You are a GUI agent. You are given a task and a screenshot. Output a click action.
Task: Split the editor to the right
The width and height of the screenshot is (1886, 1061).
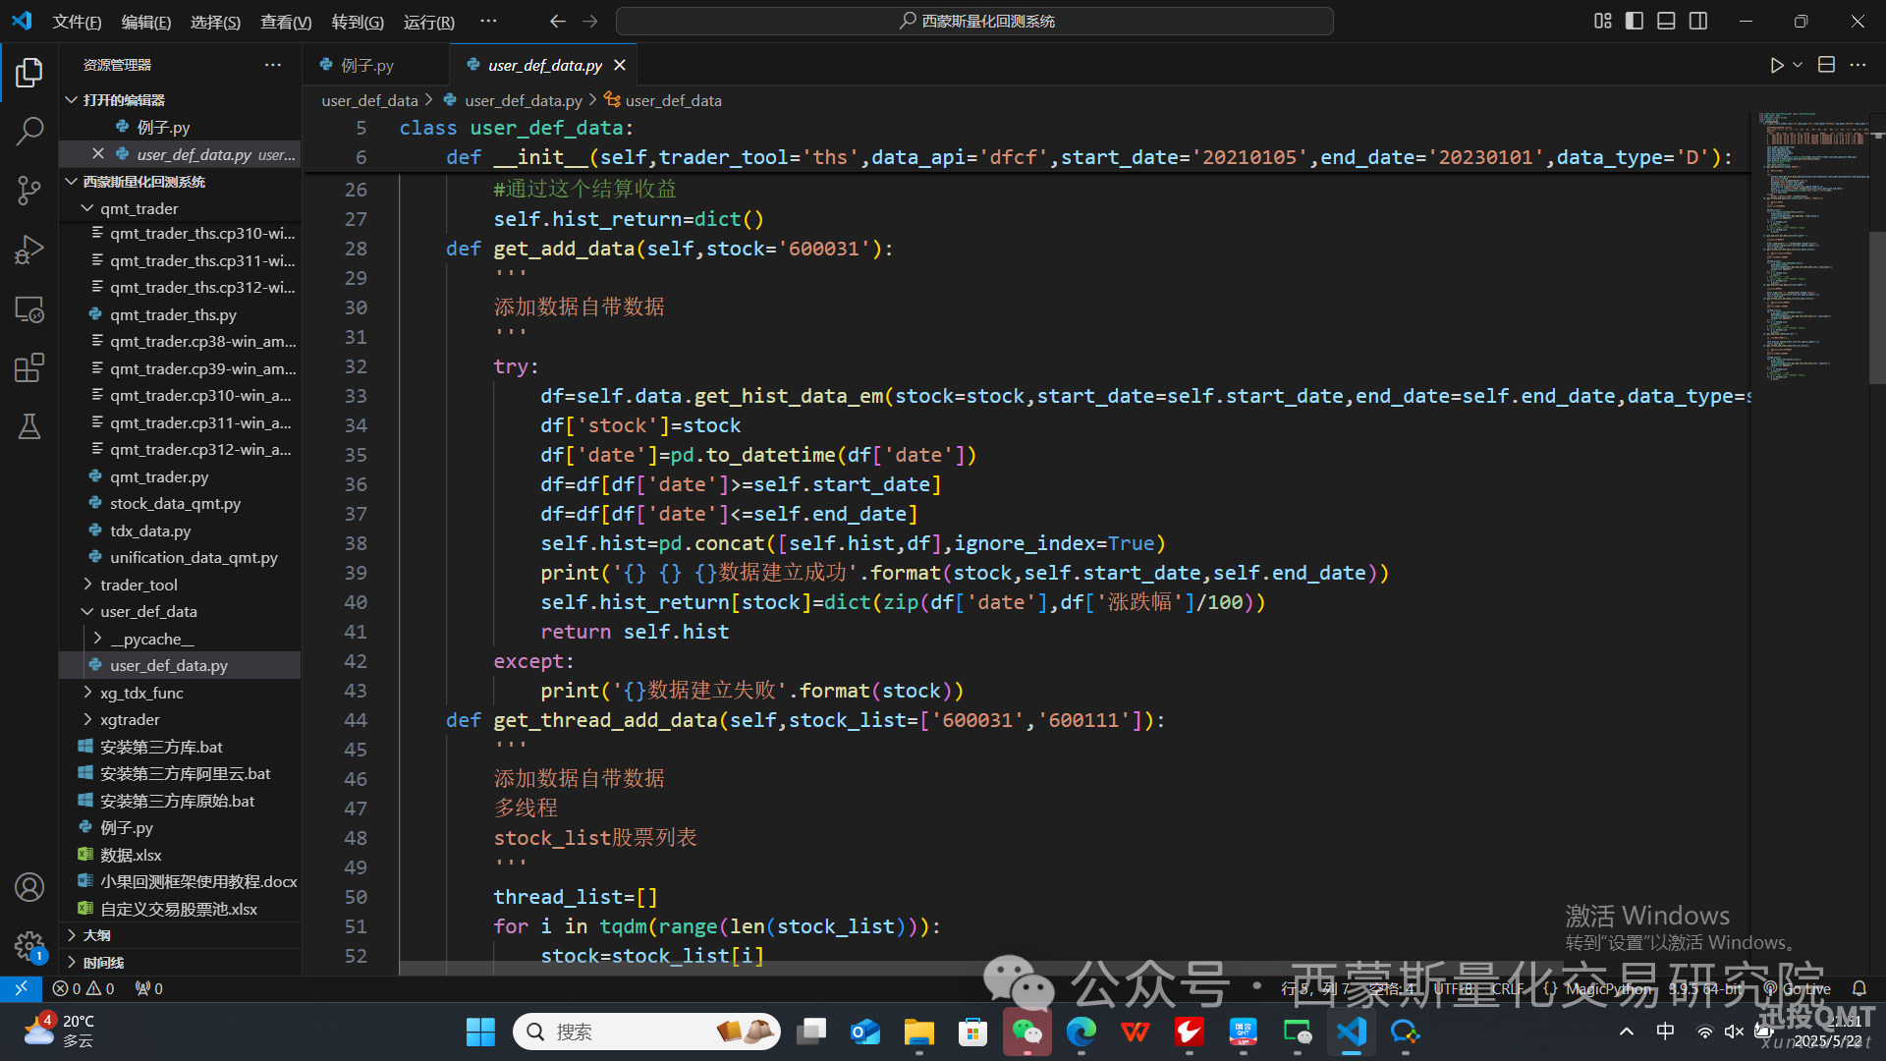click(1826, 65)
